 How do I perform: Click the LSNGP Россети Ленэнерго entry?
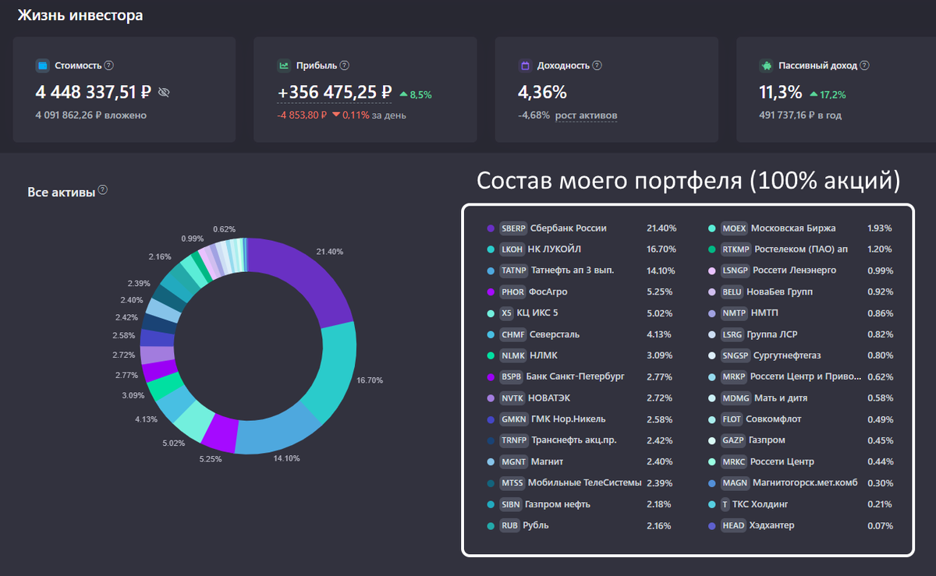tap(801, 270)
